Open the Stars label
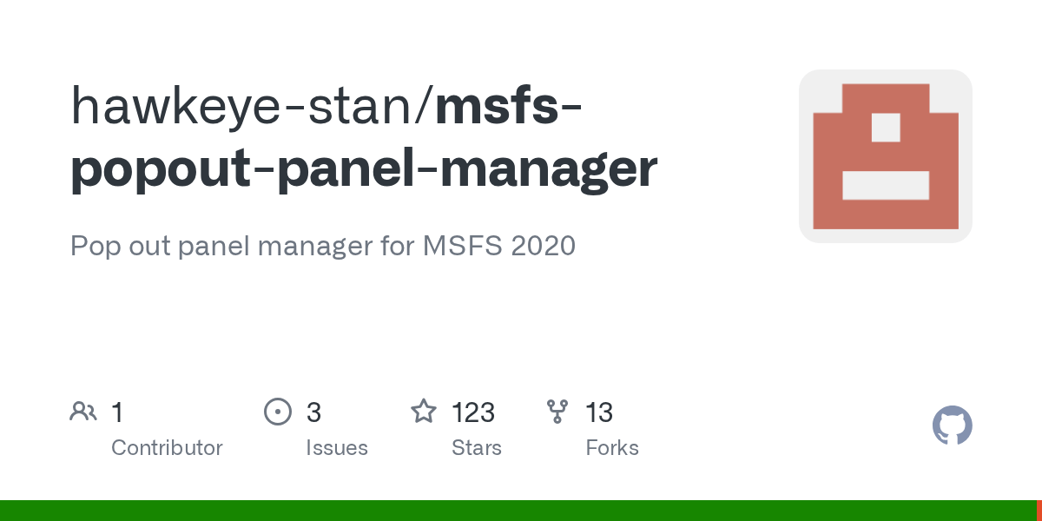The image size is (1042, 521). [x=477, y=448]
